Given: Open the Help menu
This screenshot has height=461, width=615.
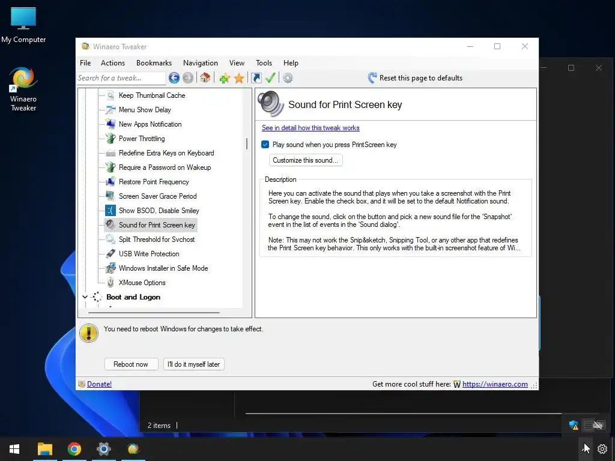Looking at the screenshot, I should [x=291, y=62].
